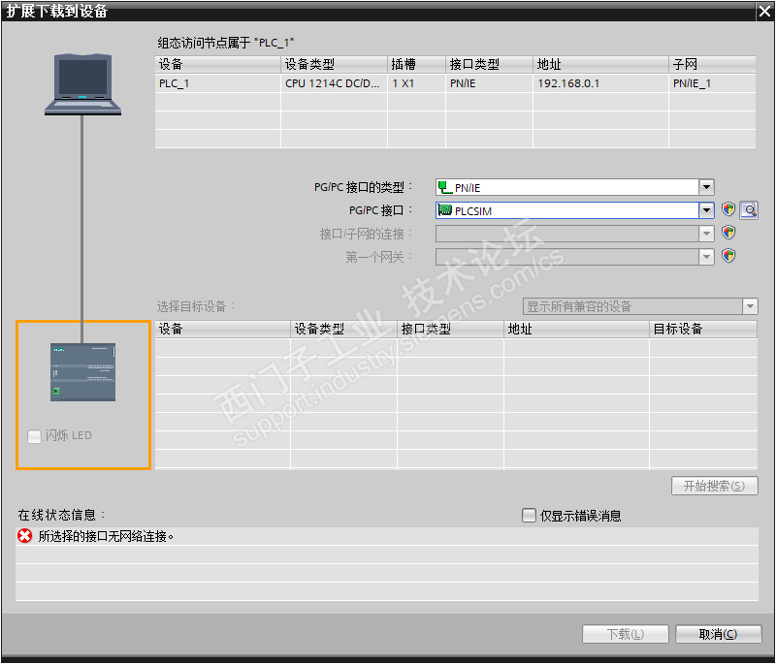Click the 目标设备 column header
This screenshot has height=664, width=776.
[x=703, y=329]
